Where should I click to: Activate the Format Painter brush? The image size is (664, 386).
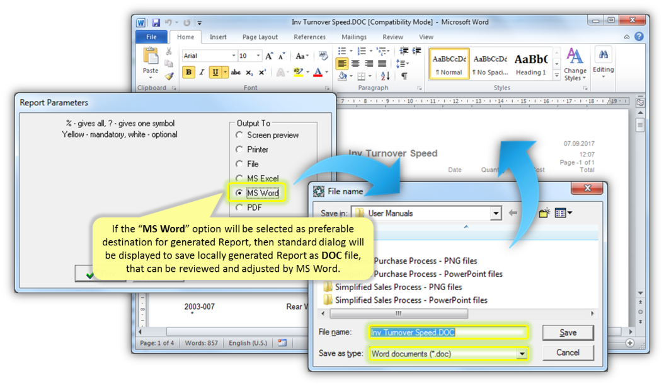169,76
